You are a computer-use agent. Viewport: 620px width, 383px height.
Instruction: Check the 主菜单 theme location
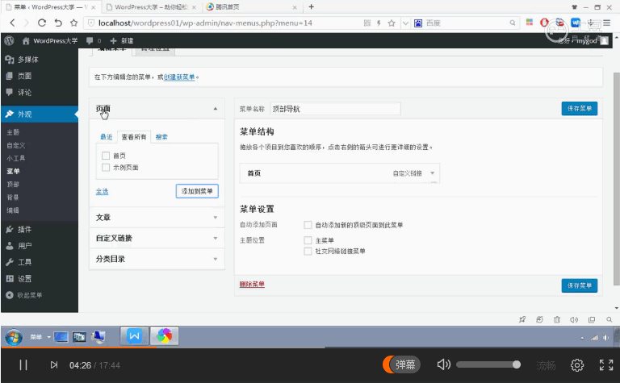308,240
